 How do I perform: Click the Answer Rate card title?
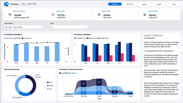pos(60,11)
